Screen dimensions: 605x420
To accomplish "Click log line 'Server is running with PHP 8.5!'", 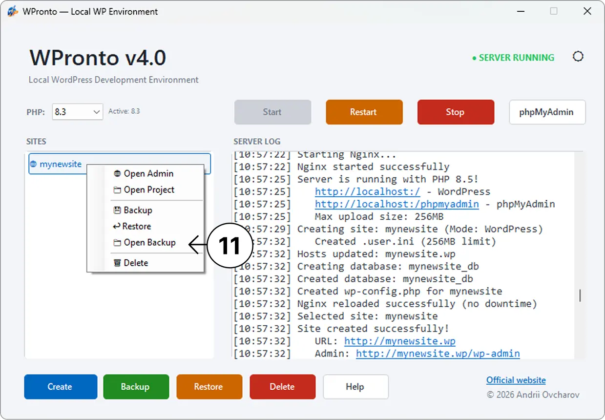I will (388, 179).
